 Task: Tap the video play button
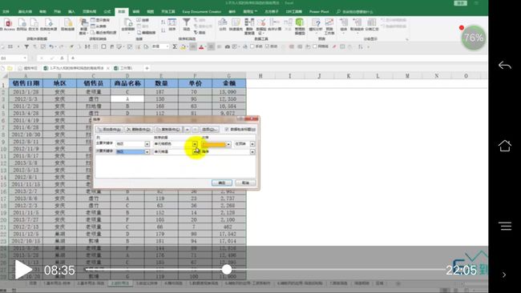click(x=22, y=270)
